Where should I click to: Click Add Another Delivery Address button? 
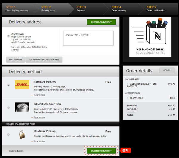(44, 59)
